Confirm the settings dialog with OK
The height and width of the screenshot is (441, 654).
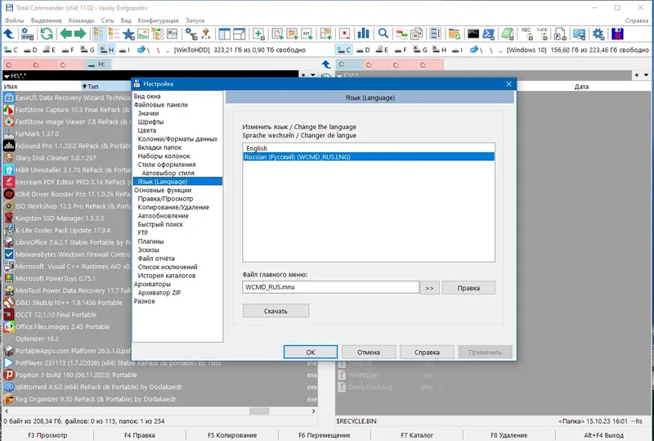(x=311, y=352)
